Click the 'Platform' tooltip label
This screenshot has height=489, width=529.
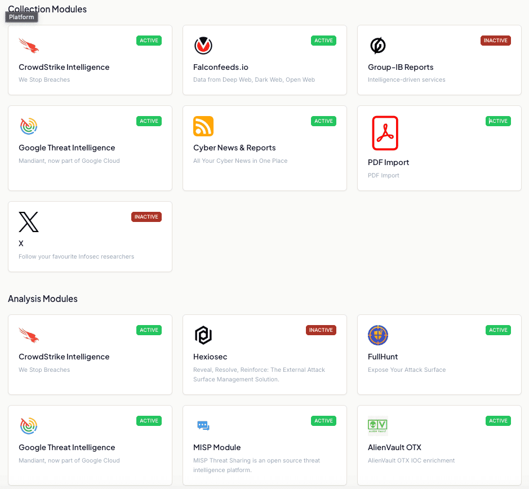pos(21,17)
